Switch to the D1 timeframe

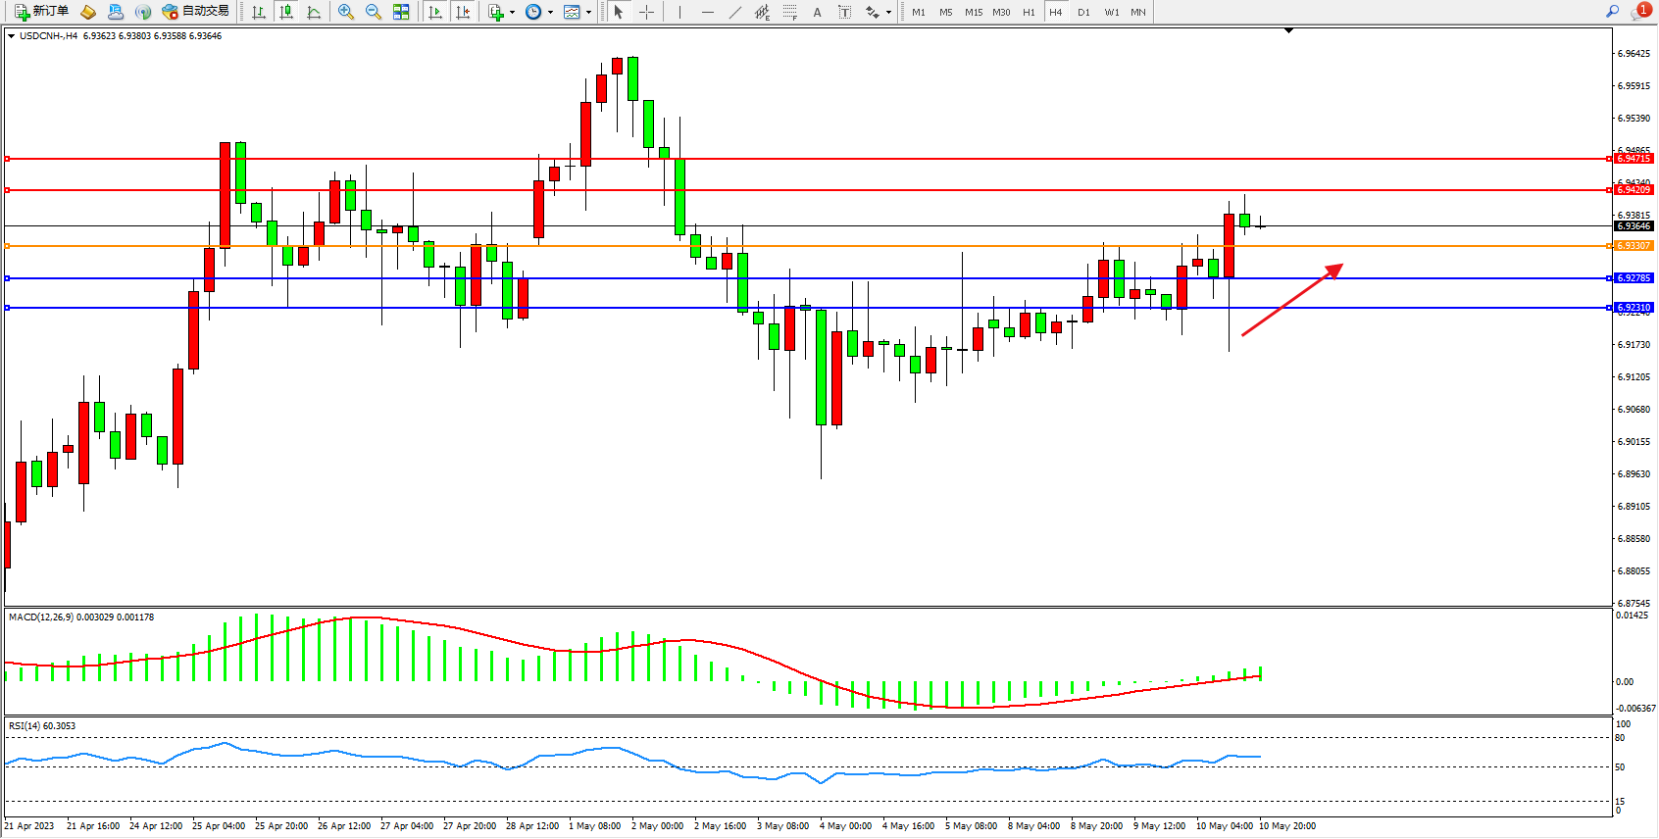tap(1083, 12)
